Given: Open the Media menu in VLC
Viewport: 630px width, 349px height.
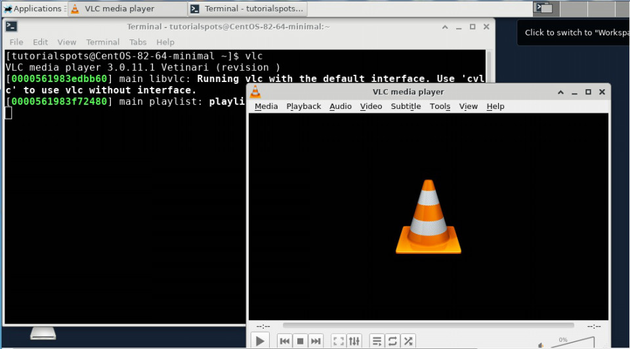Looking at the screenshot, I should click(266, 106).
